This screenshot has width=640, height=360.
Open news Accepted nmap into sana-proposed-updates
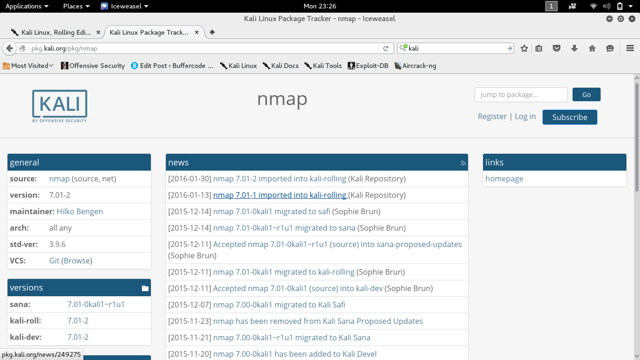point(337,244)
